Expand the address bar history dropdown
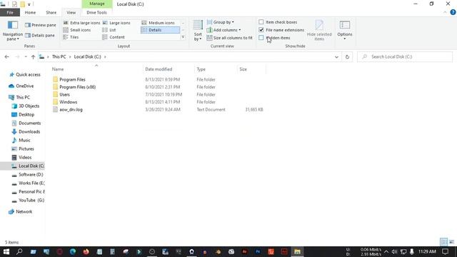The width and height of the screenshot is (457, 257). 336,57
